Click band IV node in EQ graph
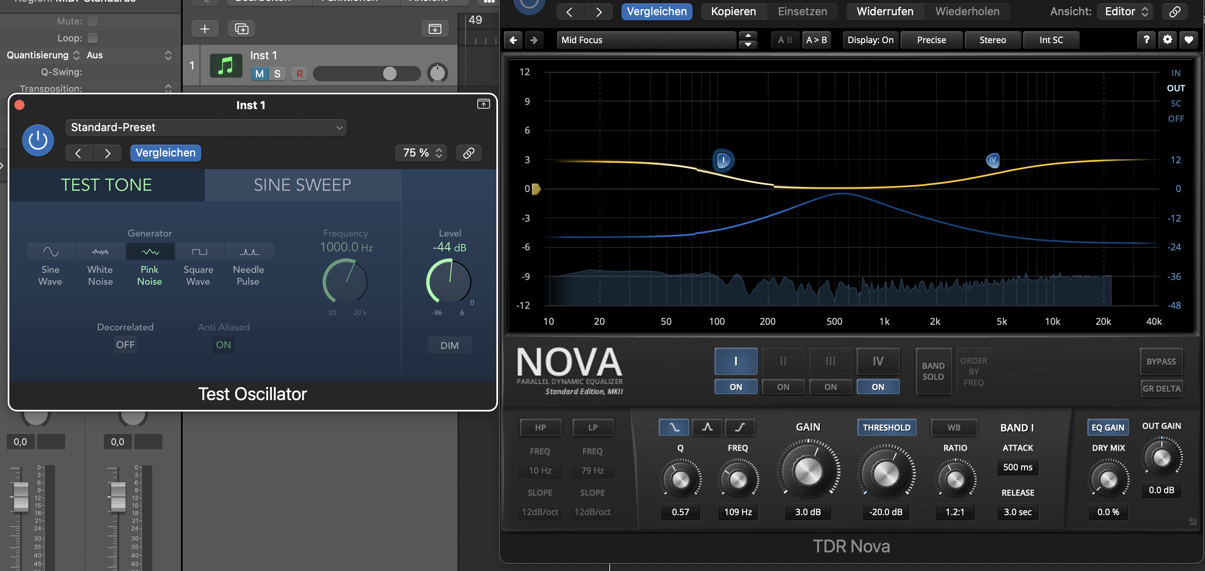 992,160
